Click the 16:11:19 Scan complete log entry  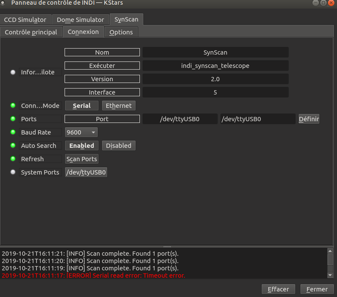point(90,268)
